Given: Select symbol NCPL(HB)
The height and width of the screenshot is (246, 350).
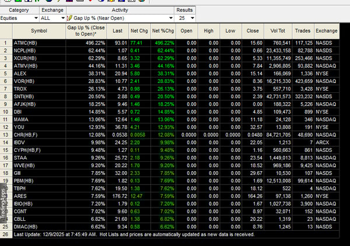Looking at the screenshot, I should (24, 50).
